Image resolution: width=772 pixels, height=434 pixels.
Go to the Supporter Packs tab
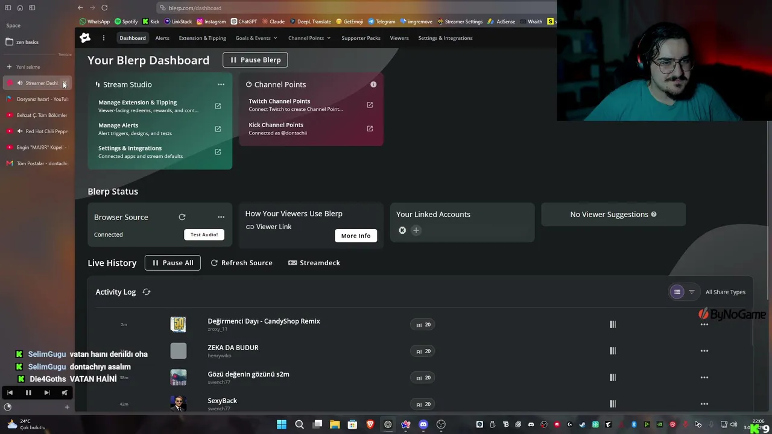pyautogui.click(x=361, y=38)
